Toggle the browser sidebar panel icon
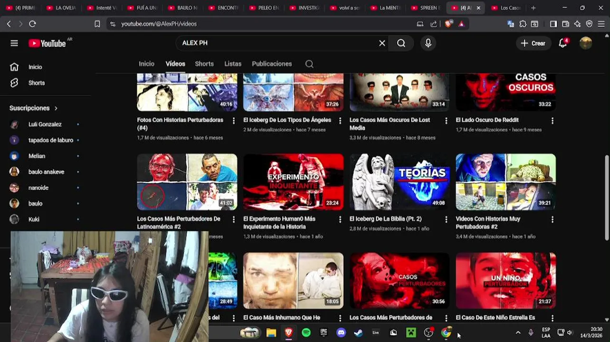 tap(553, 24)
